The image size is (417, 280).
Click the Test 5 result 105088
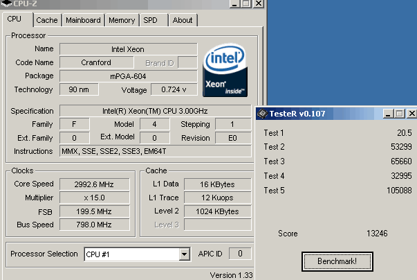point(399,191)
